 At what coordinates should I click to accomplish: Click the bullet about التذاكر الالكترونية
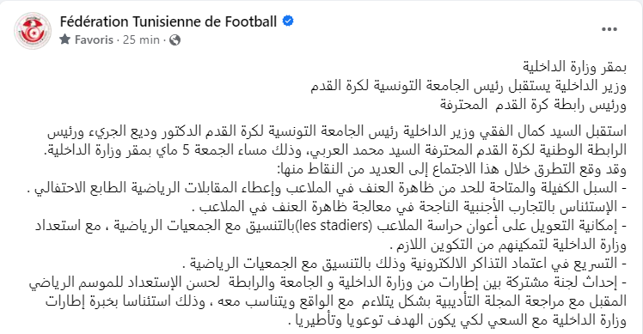(x=405, y=263)
